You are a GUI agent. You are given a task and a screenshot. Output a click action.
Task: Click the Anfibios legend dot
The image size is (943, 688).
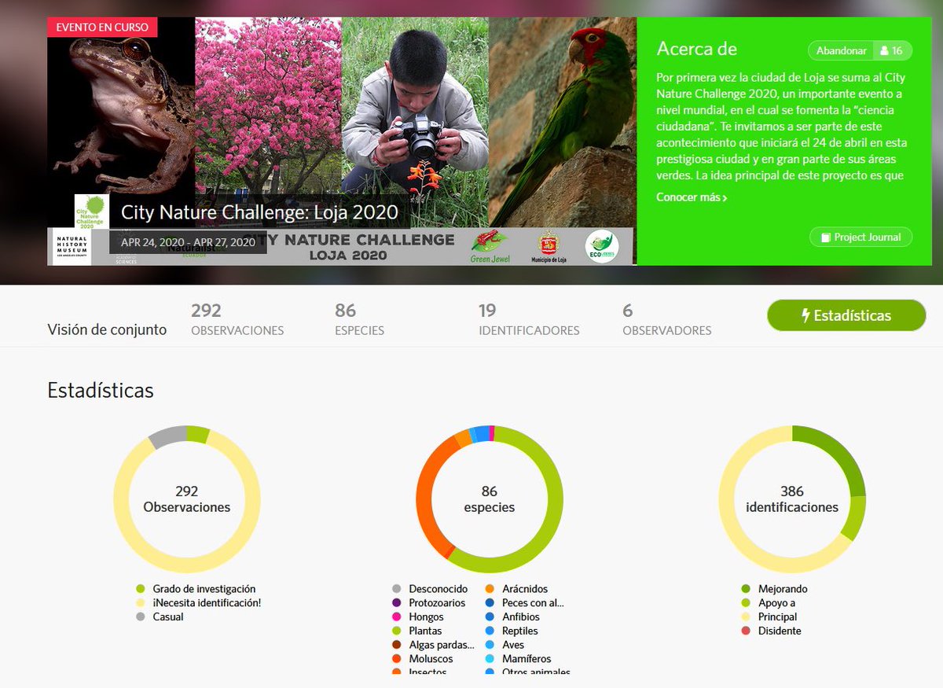490,617
